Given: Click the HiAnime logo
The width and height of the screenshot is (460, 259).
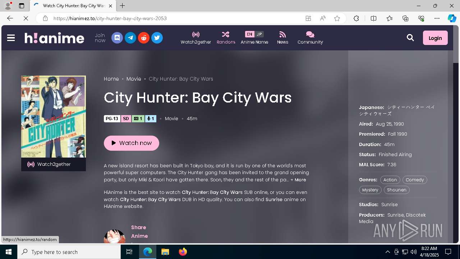Looking at the screenshot, I should [x=54, y=38].
